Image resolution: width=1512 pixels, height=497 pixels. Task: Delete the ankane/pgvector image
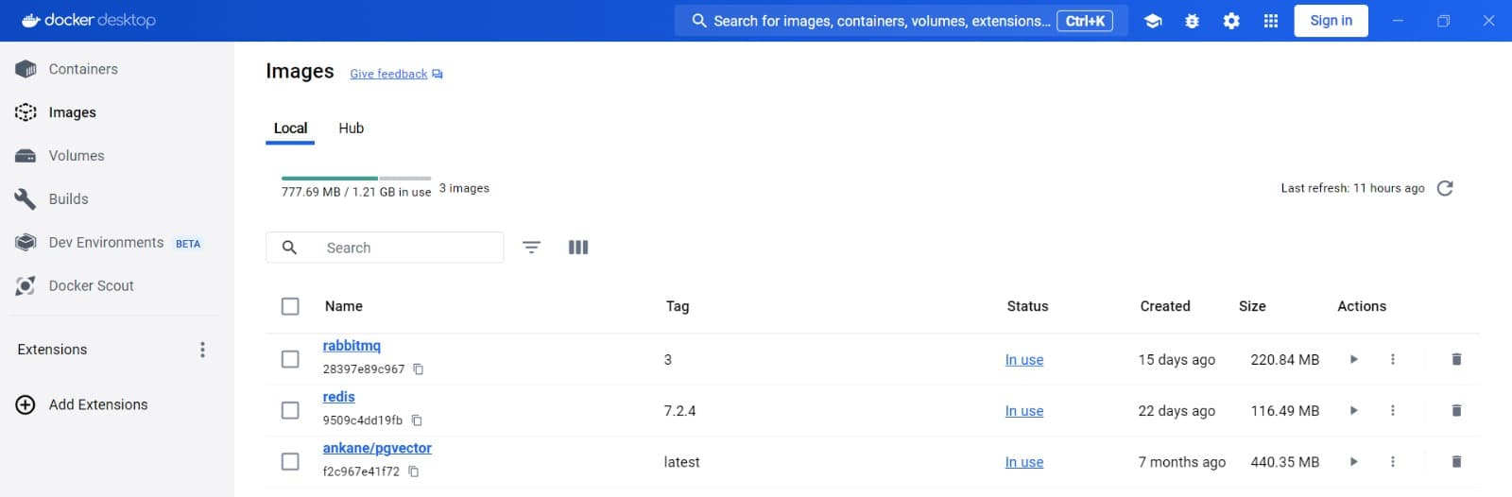coord(1456,462)
